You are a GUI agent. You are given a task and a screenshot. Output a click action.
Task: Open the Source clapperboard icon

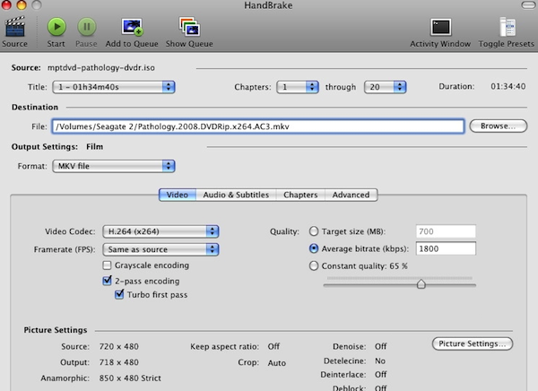click(x=14, y=27)
